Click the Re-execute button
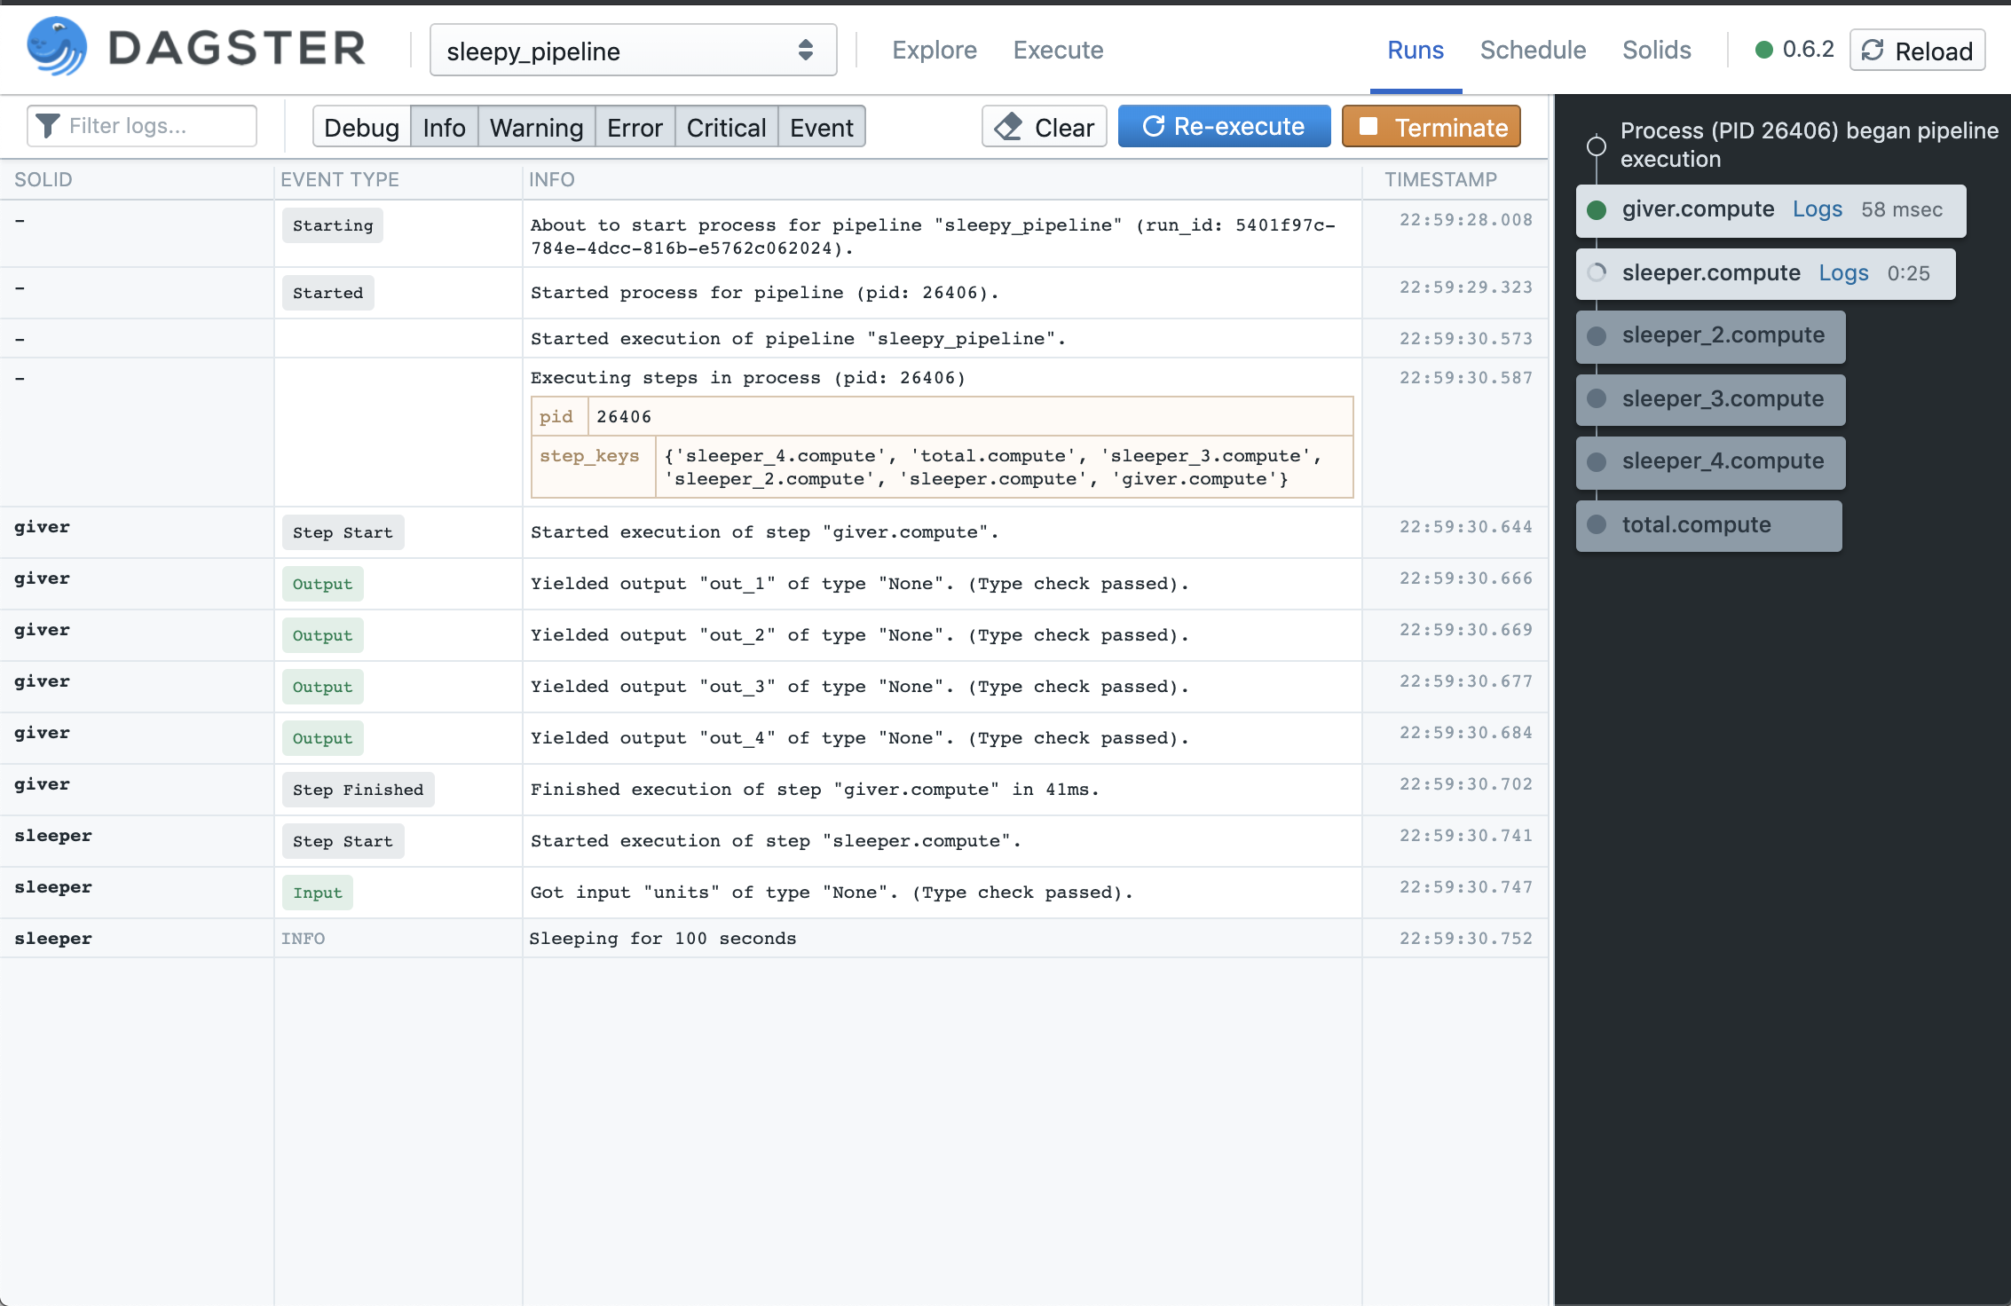Viewport: 2011px width, 1306px height. click(1224, 126)
